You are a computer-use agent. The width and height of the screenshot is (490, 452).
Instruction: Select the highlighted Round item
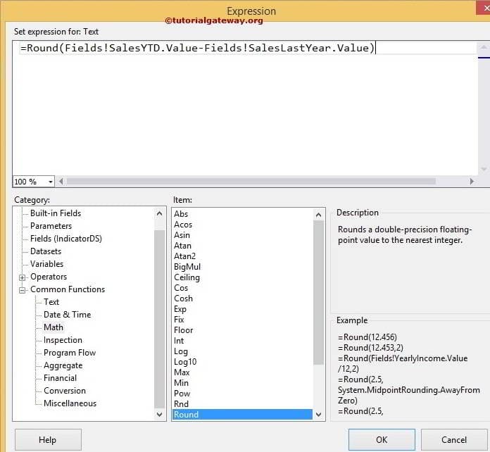(x=242, y=415)
